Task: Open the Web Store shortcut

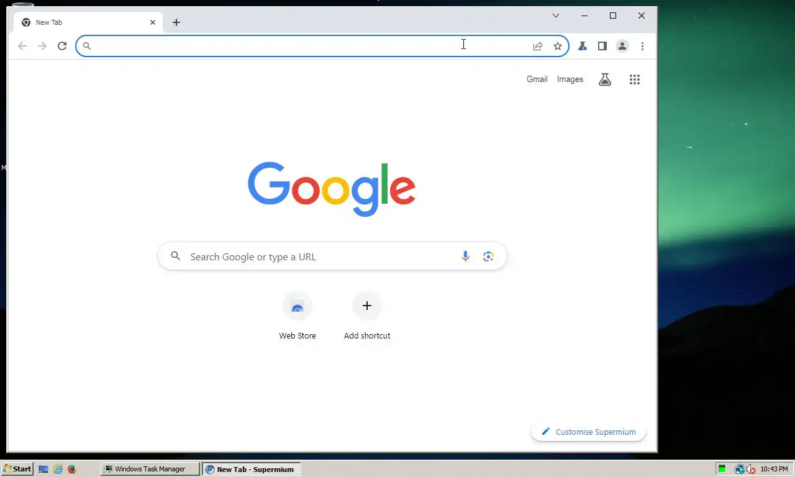Action: pos(298,317)
